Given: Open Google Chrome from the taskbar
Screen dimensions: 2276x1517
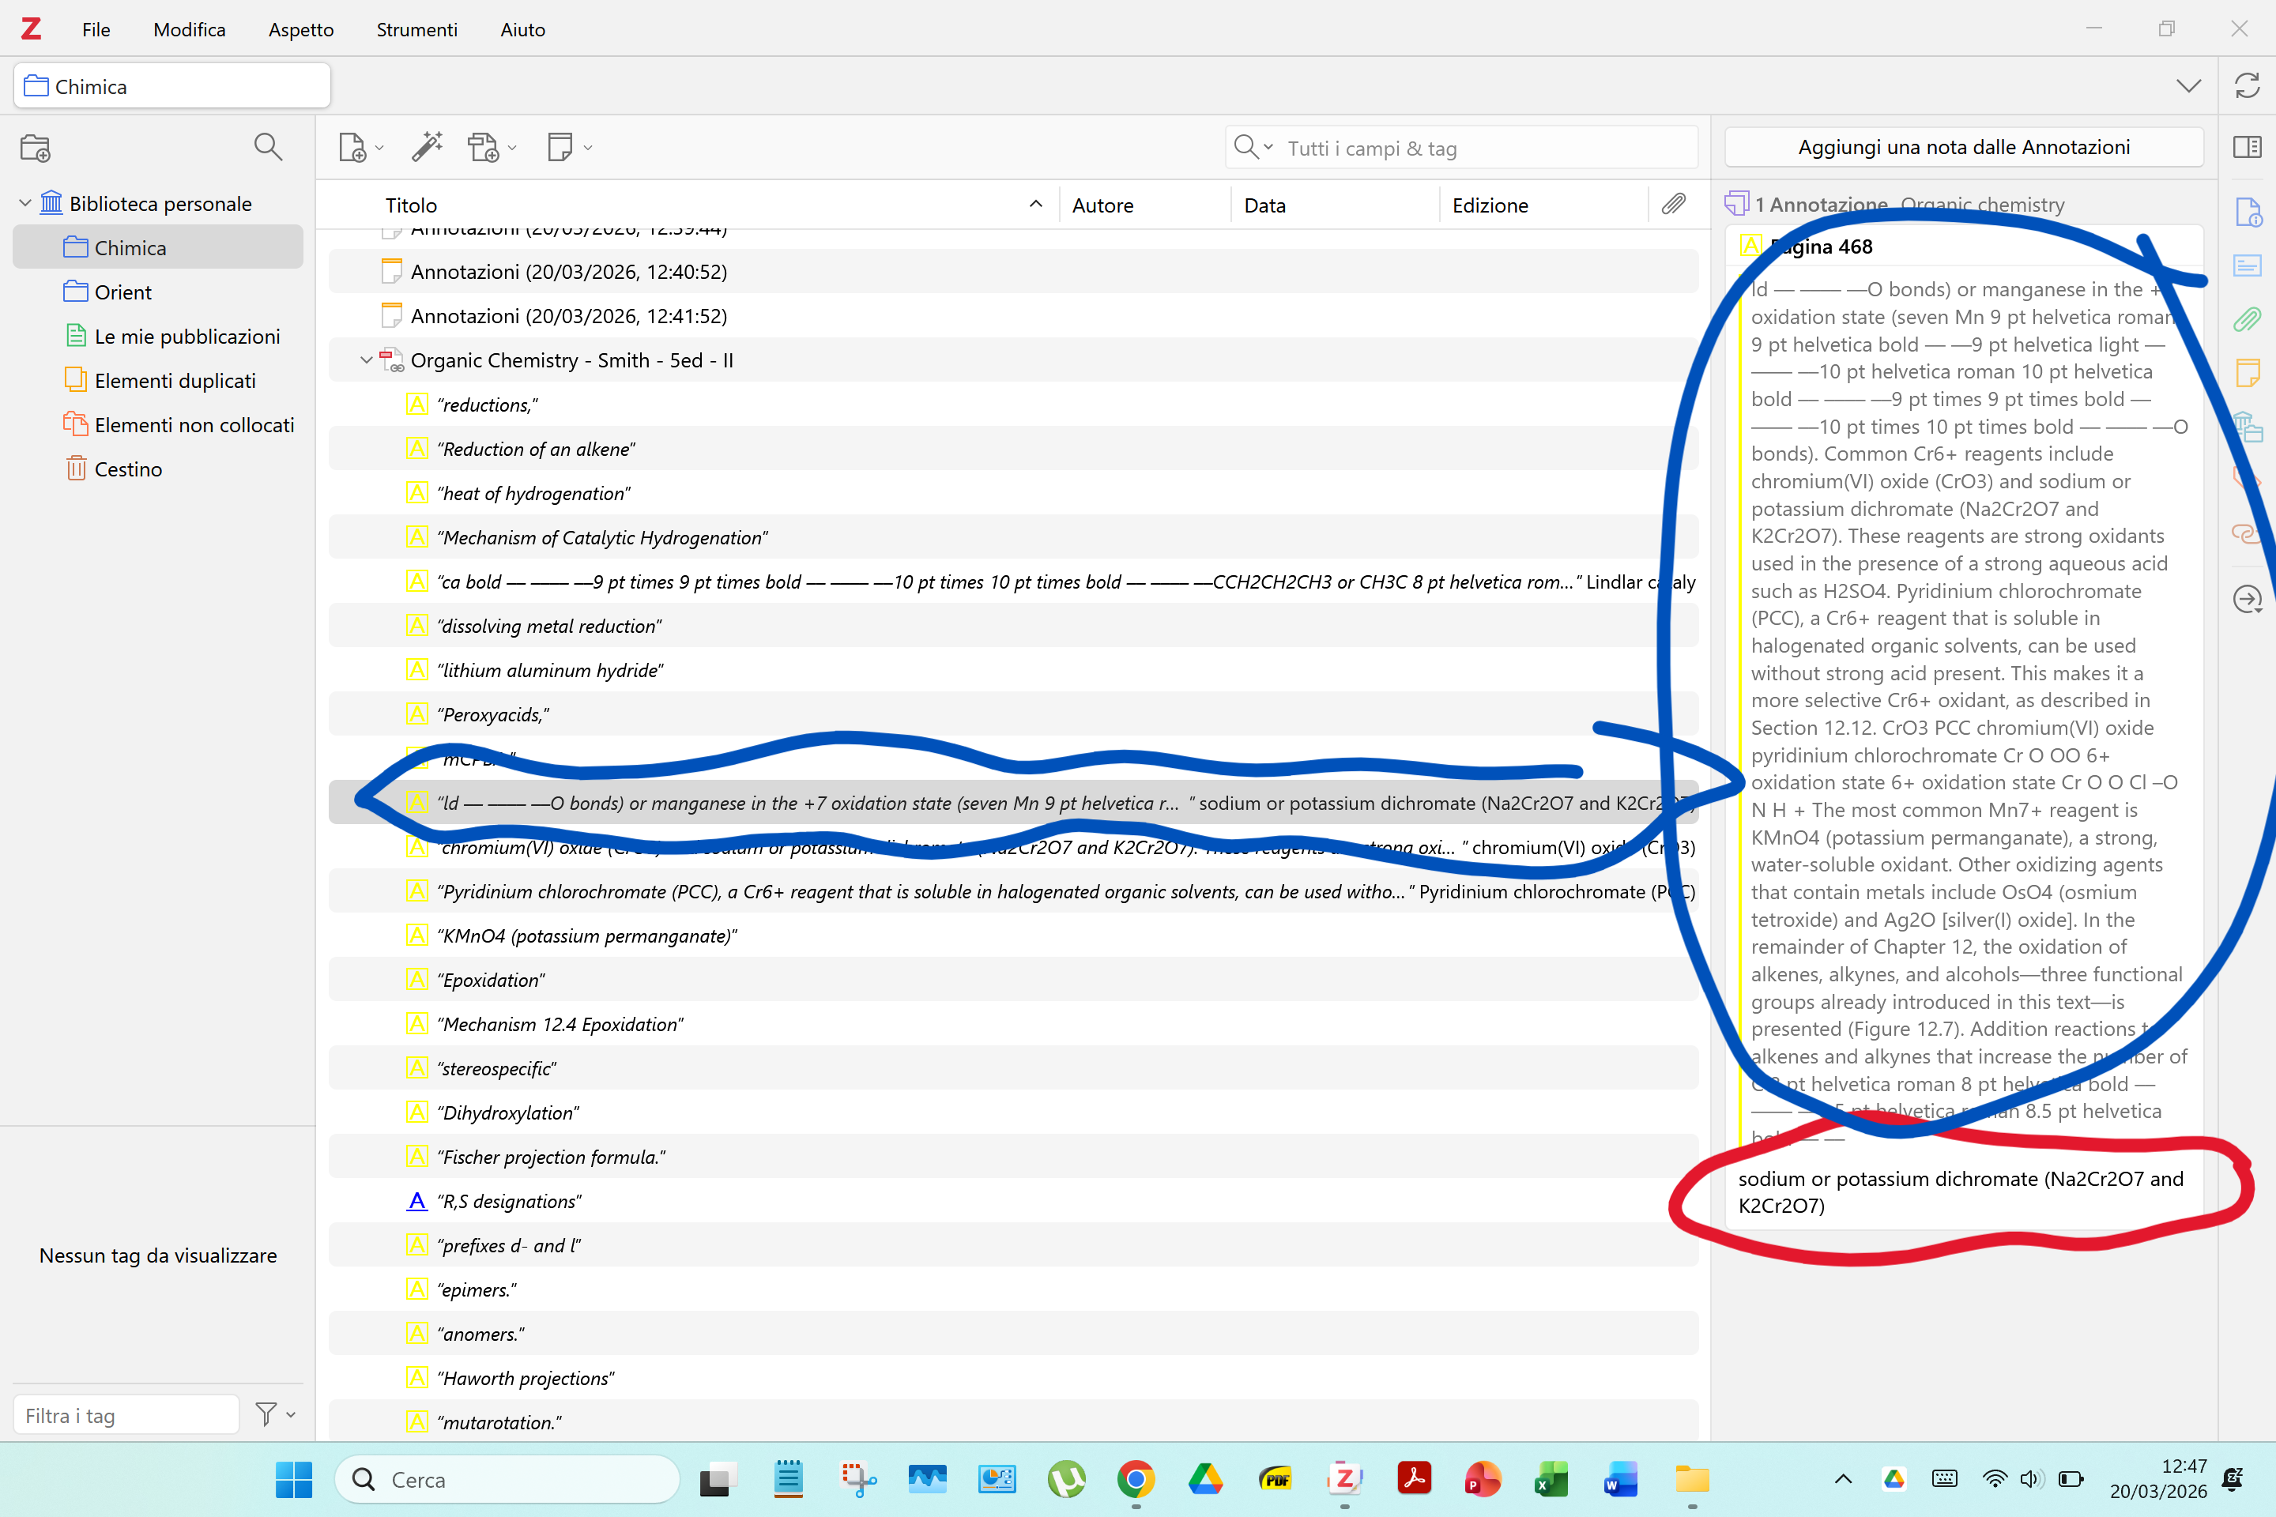Looking at the screenshot, I should (1135, 1479).
